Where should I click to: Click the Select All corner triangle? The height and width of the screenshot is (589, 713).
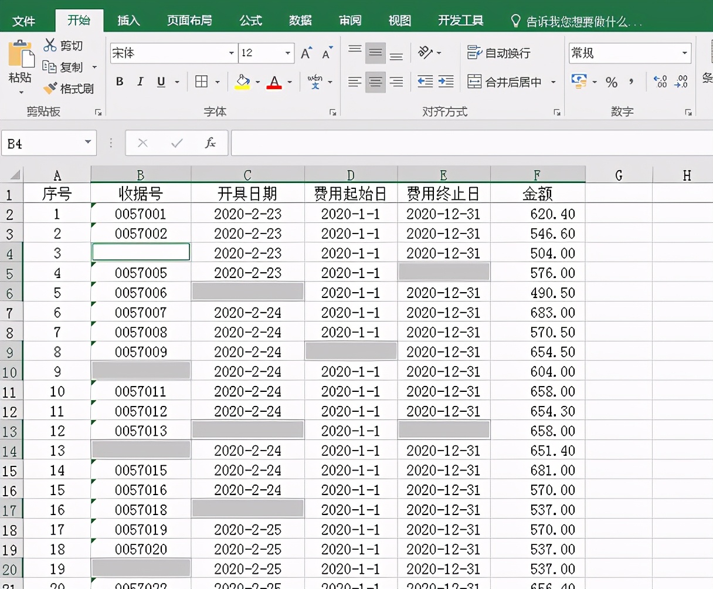click(15, 175)
